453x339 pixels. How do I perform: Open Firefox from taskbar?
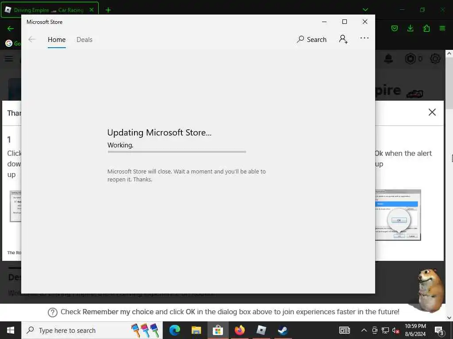click(239, 330)
